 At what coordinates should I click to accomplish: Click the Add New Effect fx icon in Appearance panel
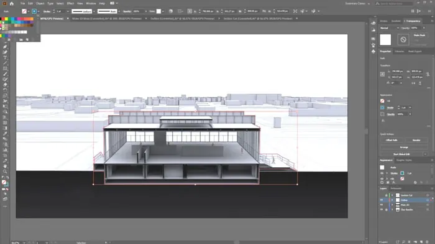pos(393,183)
